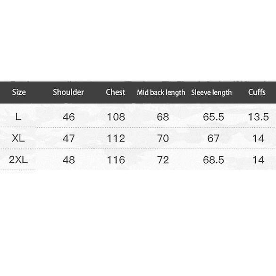The width and height of the screenshot is (276, 276).
Task: Click chest value 116 for 2XL
Action: click(116, 160)
